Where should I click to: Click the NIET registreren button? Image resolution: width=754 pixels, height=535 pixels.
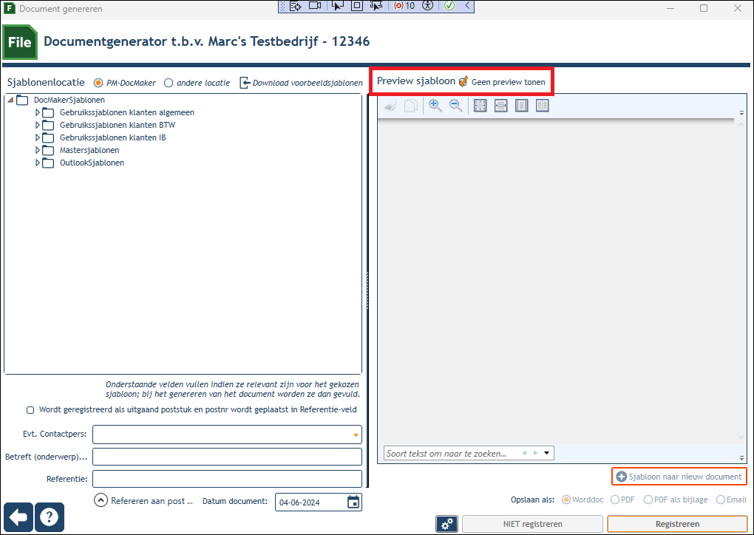point(532,524)
